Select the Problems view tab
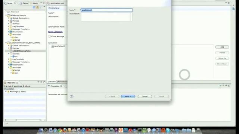This screenshot has height=134, width=239. point(12,83)
